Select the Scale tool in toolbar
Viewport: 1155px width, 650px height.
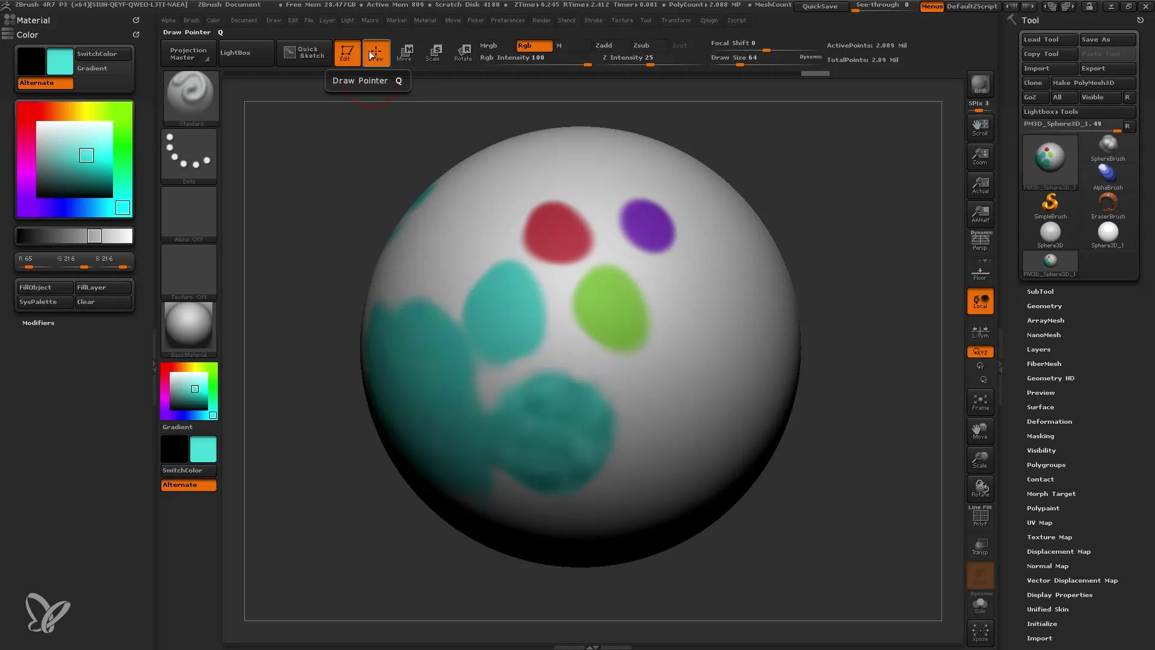433,52
